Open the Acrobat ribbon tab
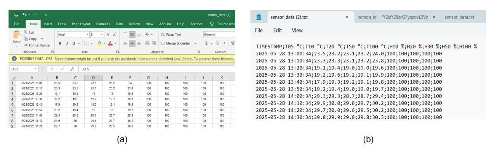This screenshot has width=498, height=151. (x=196, y=24)
